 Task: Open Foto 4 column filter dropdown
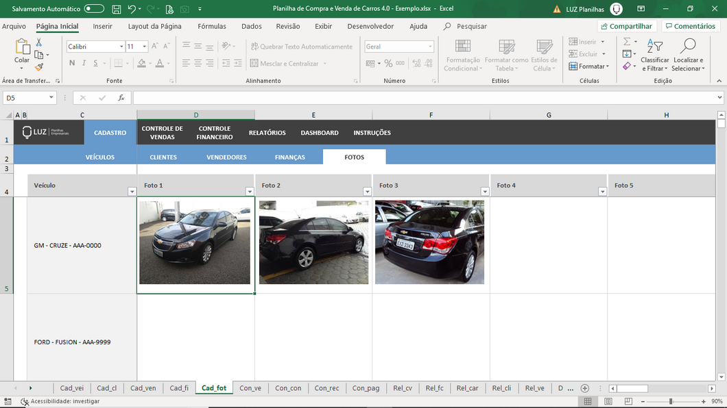pyautogui.click(x=602, y=192)
